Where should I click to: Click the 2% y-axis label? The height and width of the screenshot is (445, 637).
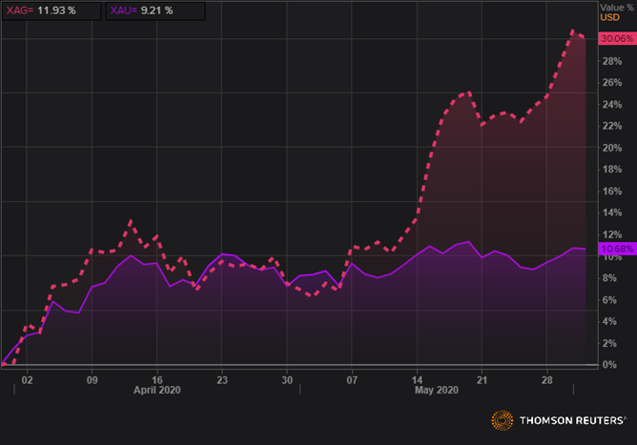point(609,343)
